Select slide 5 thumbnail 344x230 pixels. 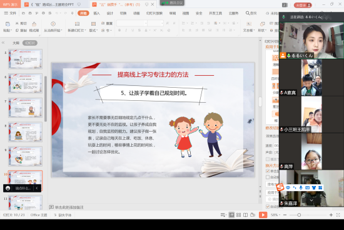click(25, 59)
